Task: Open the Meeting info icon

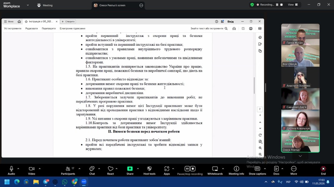Action: 236,169
